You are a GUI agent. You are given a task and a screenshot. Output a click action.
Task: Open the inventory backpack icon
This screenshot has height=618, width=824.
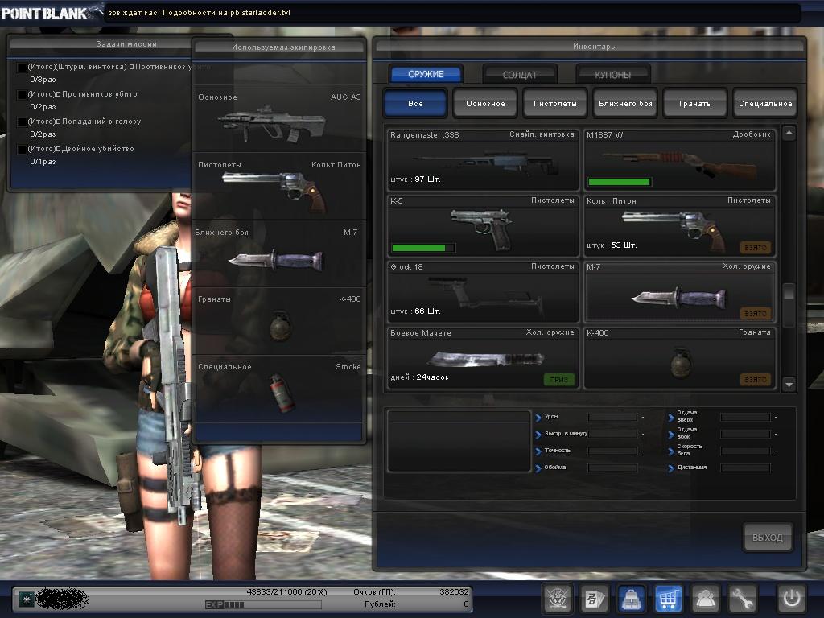[631, 599]
